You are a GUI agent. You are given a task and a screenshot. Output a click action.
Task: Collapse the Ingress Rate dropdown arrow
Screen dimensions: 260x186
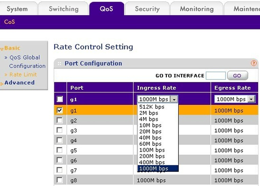174,99
